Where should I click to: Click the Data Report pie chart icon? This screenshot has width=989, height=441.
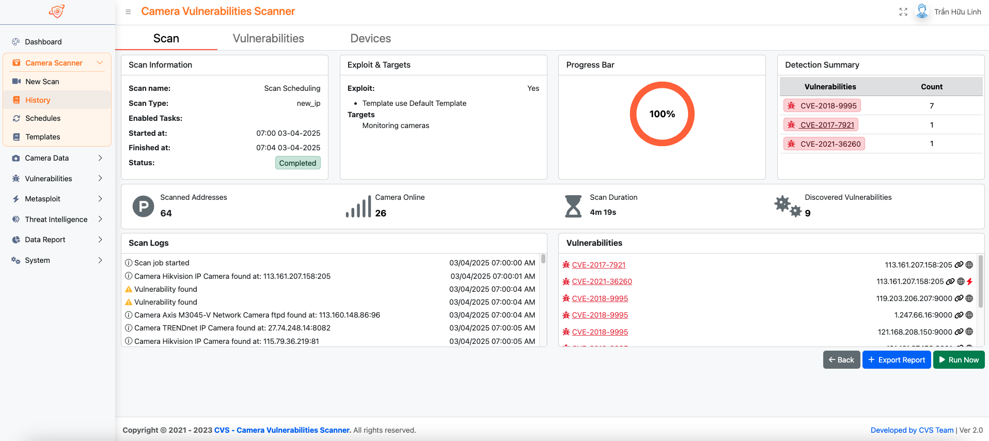click(x=16, y=240)
